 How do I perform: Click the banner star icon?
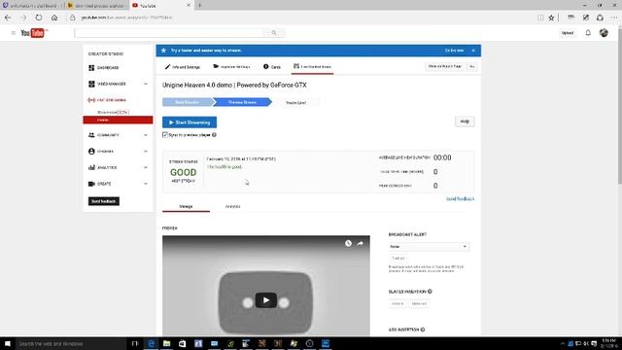pyautogui.click(x=163, y=51)
